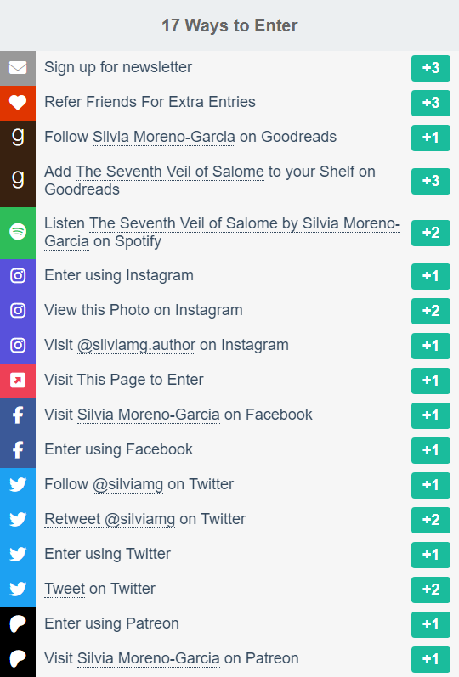Screen dimensions: 459x677
Task: Open the Photo link on Instagram entry
Action: pos(129,310)
